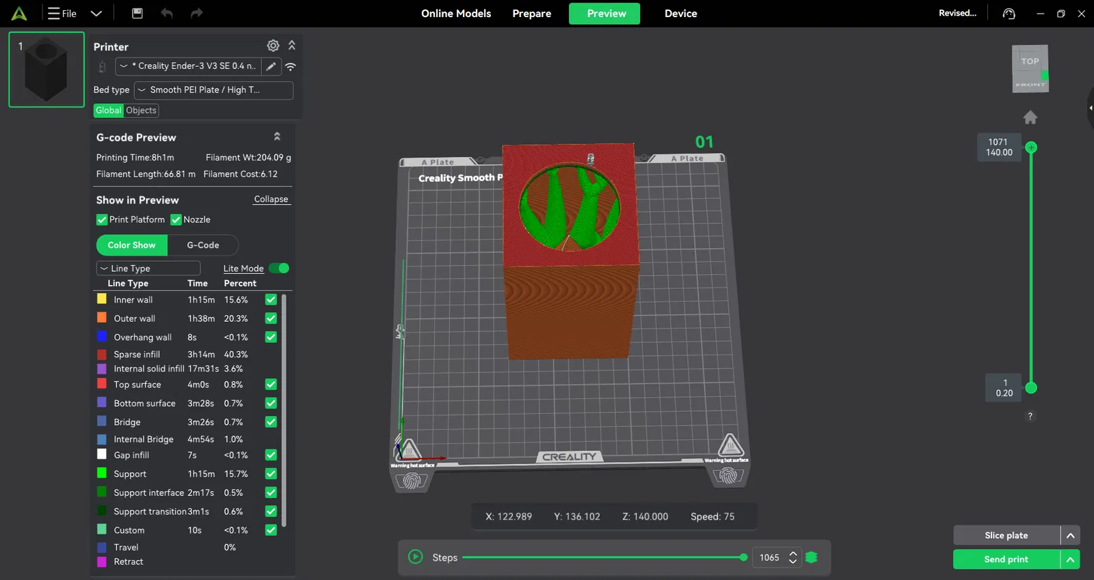Switch to the G-Code view button
The height and width of the screenshot is (580, 1094).
(203, 245)
